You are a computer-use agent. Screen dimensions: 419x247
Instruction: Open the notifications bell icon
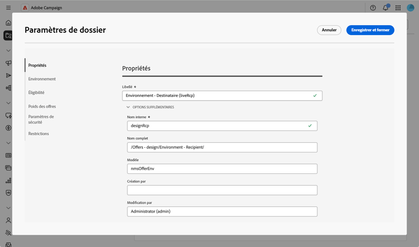385,7
